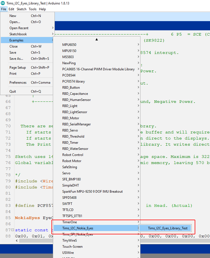Click the 'in Head. (Actual)' comment text
This screenshot has width=210, height=258.
pos(169,206)
